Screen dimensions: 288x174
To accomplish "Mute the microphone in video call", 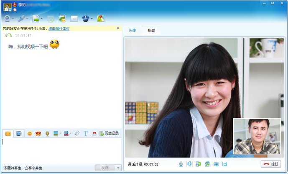I will 181,164.
